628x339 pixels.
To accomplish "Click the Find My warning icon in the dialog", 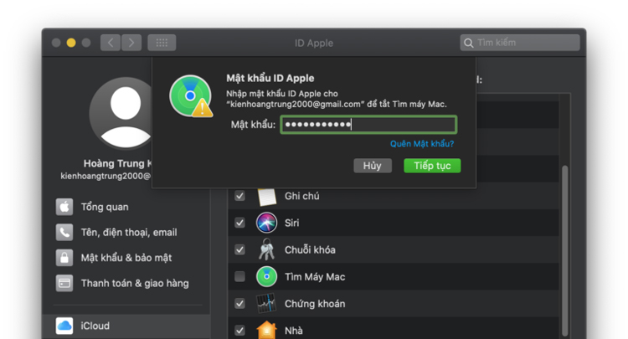I will [191, 96].
